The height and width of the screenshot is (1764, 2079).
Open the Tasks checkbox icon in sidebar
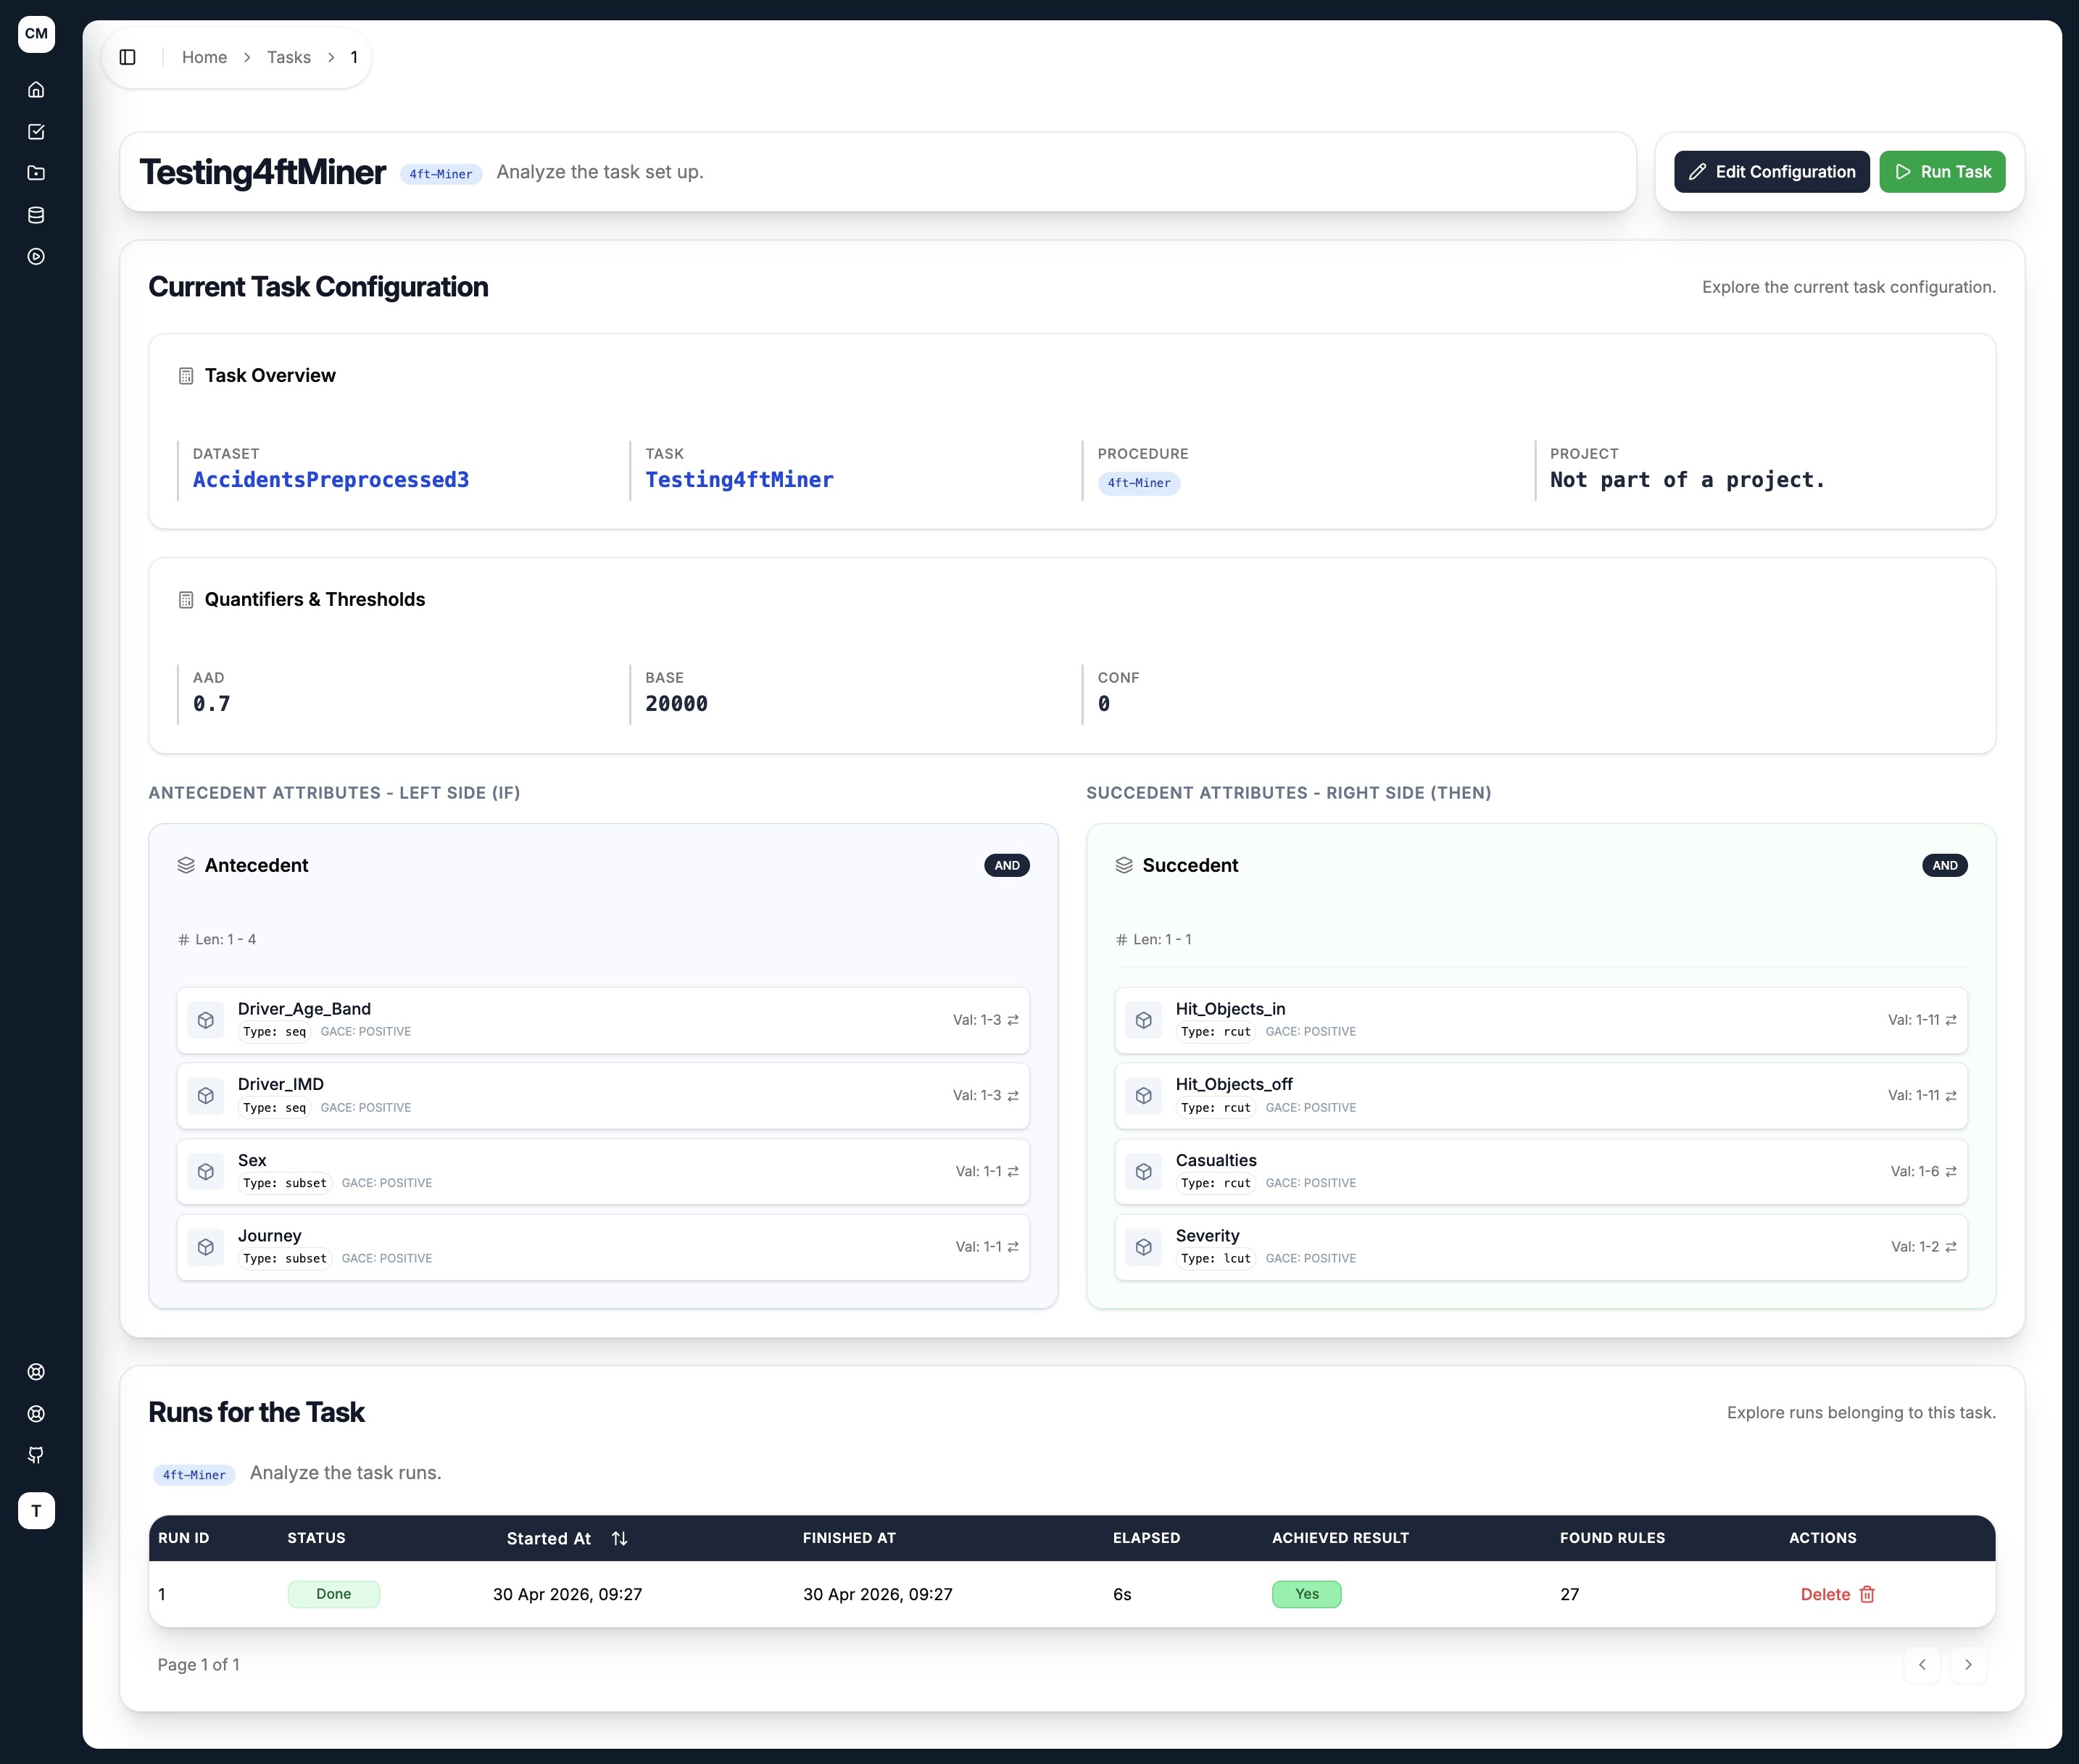36,132
